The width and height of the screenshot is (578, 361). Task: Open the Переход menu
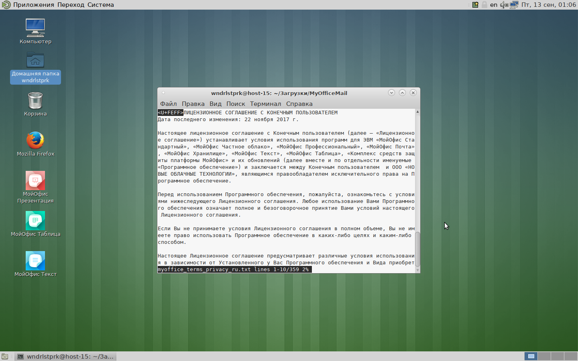click(x=71, y=5)
